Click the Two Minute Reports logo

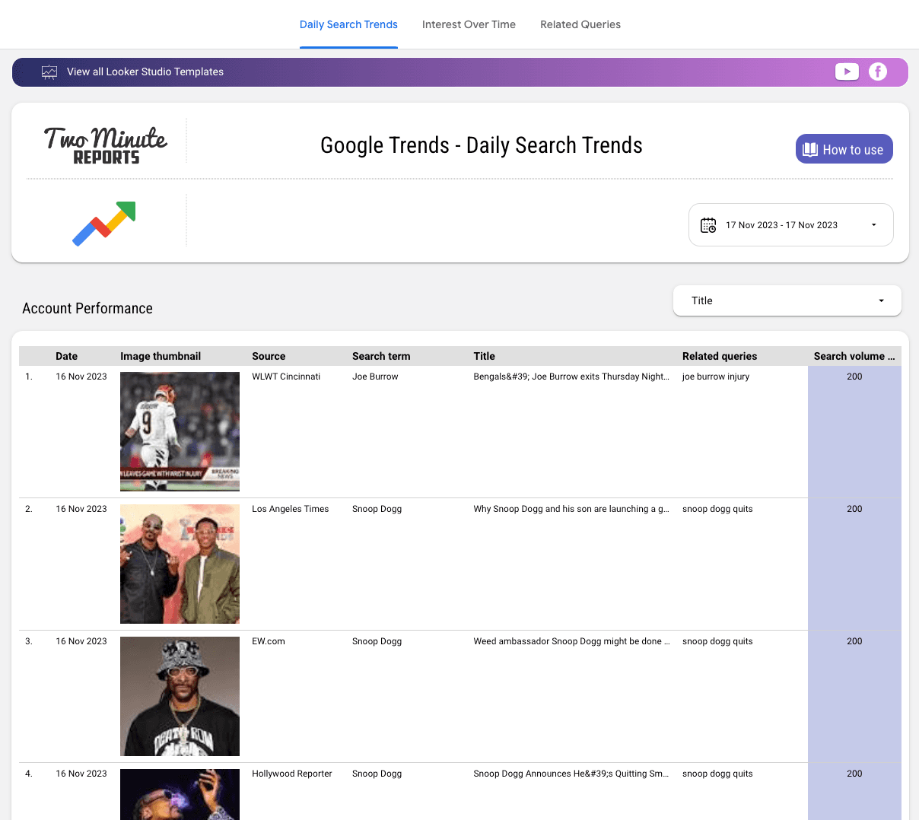tap(105, 143)
